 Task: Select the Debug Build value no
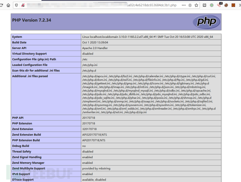pyautogui.click(x=84, y=146)
